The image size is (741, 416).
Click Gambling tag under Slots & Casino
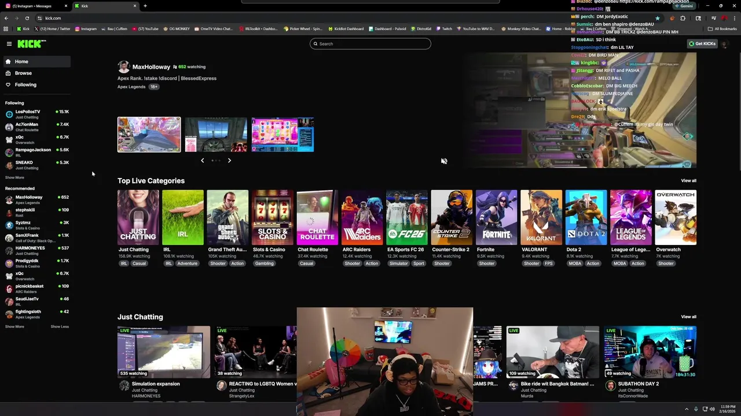tap(264, 263)
